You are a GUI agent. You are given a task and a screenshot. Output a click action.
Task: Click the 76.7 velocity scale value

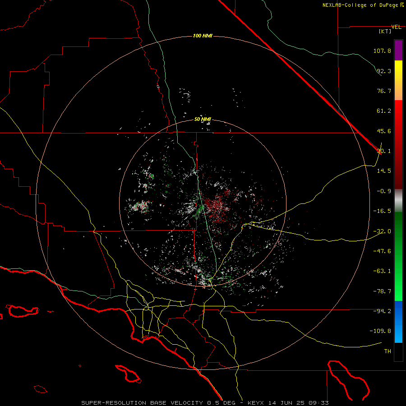click(384, 91)
